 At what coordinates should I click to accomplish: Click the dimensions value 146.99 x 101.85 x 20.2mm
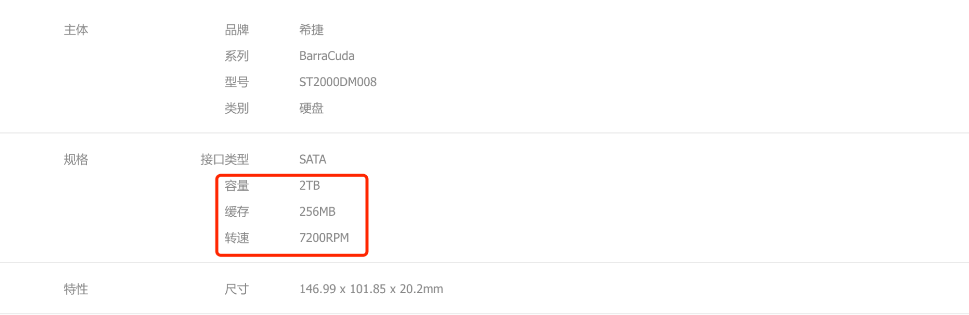(x=371, y=289)
